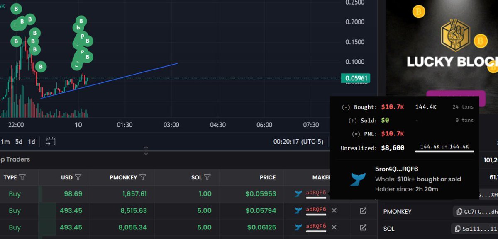Screen dimensions: 498x239
Task: Click the 01:30 label on the time axis
Action: [x=124, y=125]
